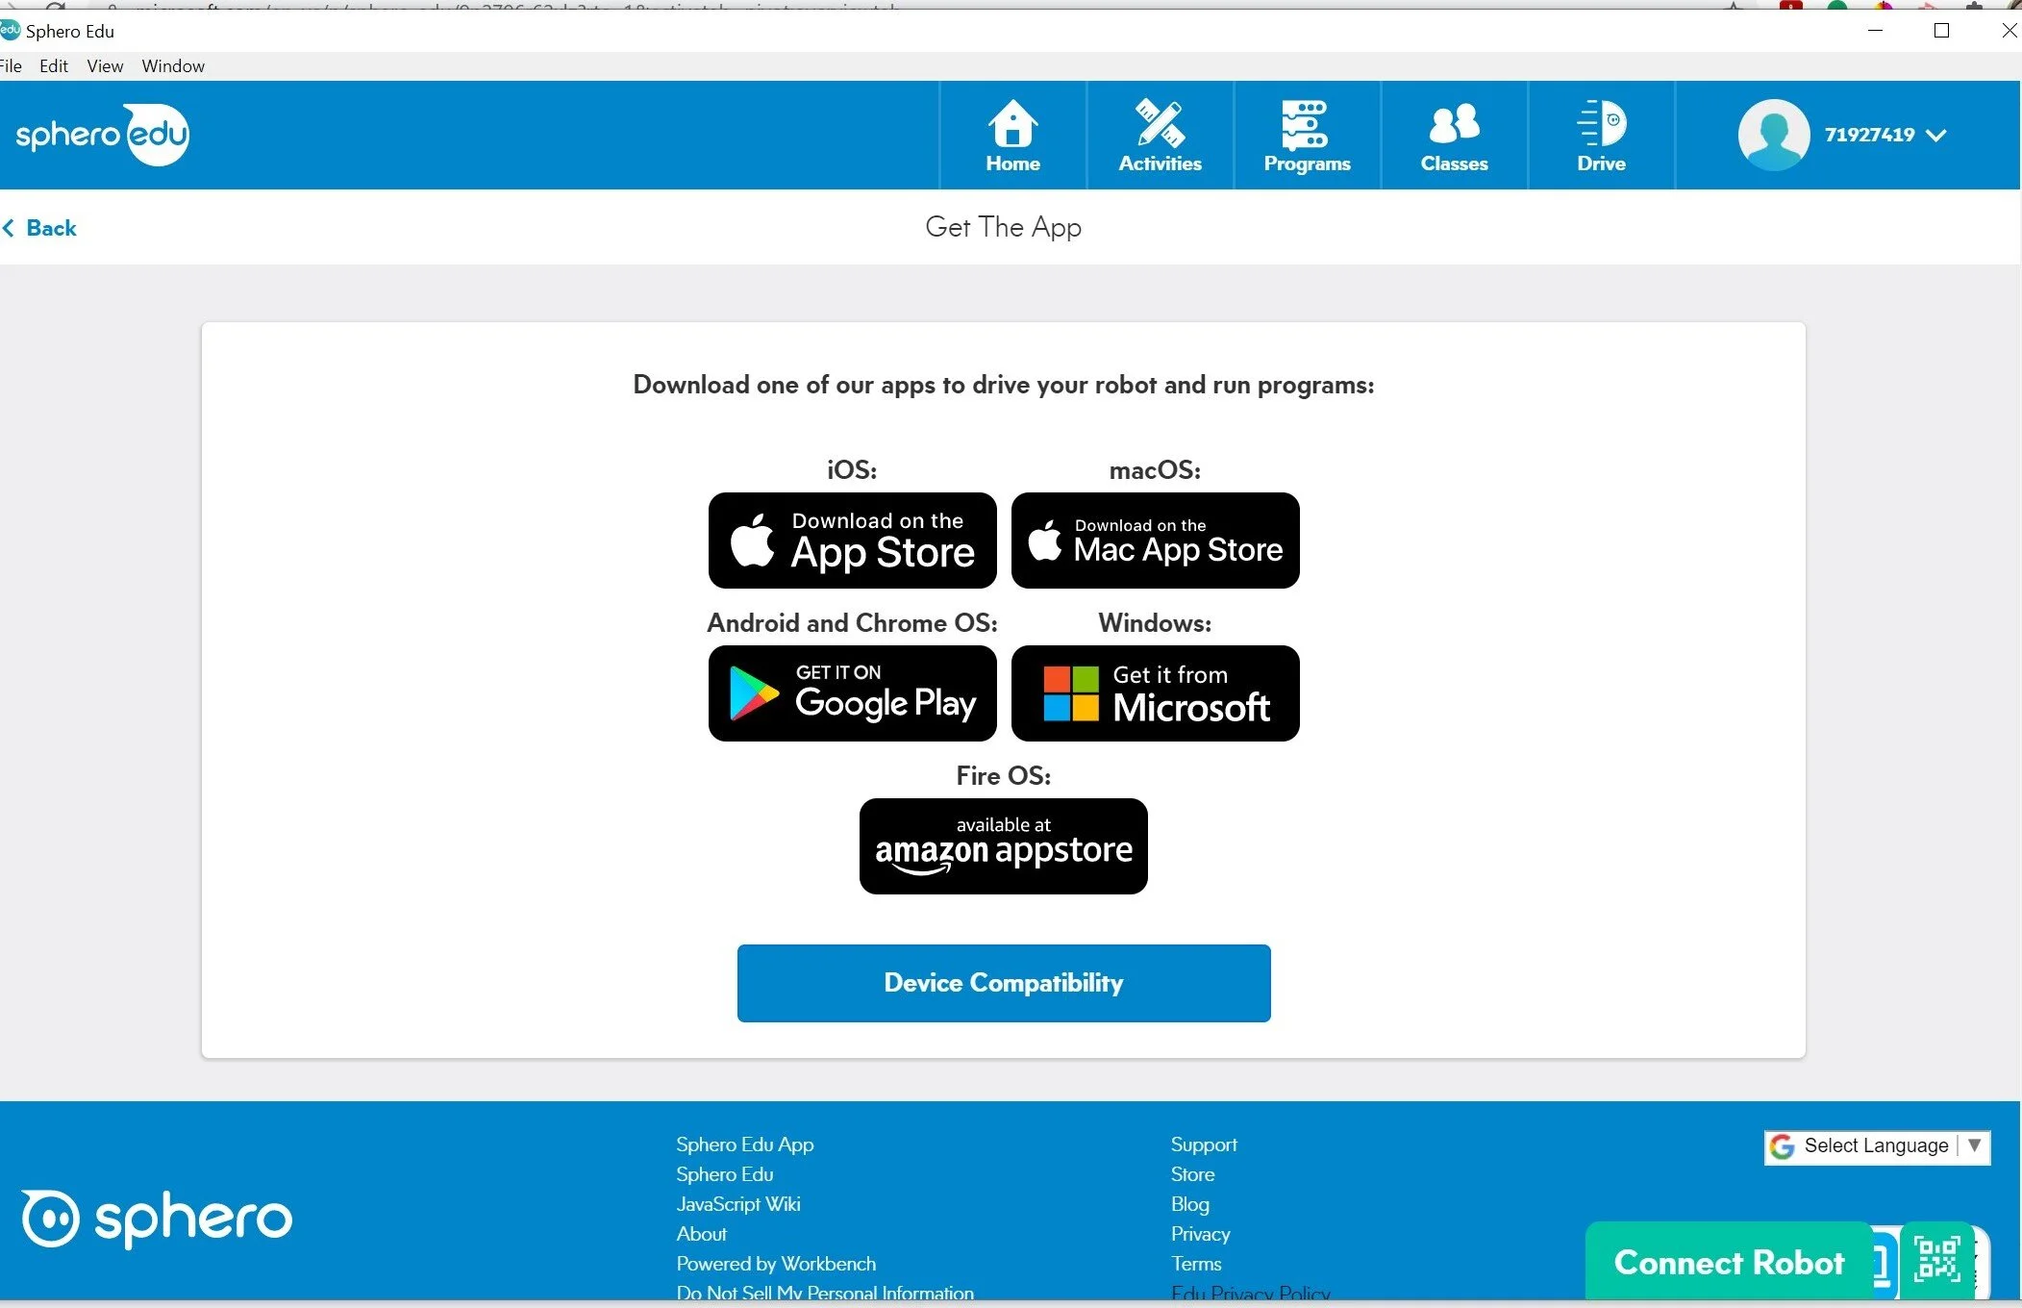Open the Window menu

point(173,66)
